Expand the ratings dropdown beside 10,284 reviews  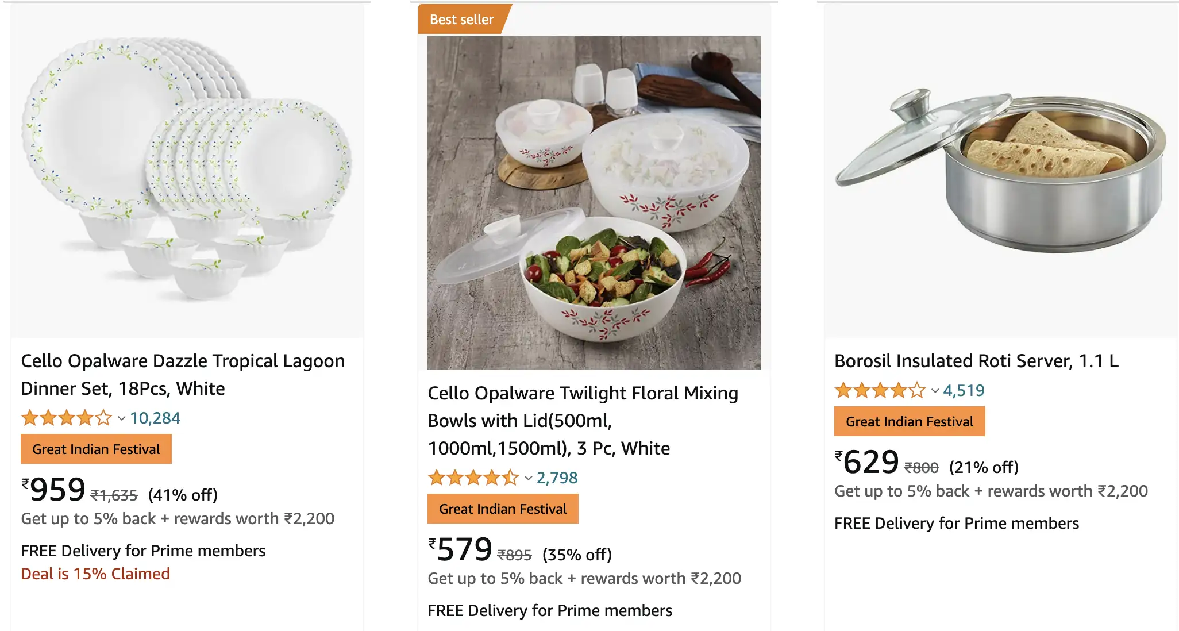click(121, 418)
